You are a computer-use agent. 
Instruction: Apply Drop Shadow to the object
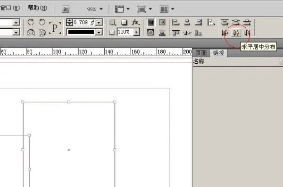[x=124, y=22]
